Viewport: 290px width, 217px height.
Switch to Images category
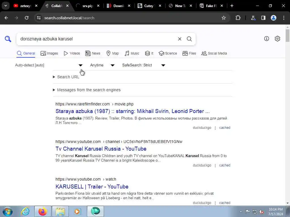[x=49, y=53]
